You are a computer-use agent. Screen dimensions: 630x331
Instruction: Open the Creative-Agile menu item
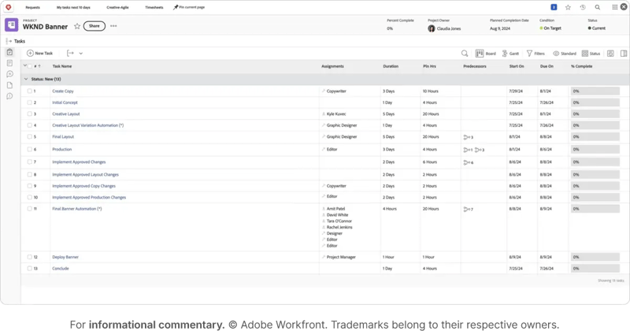pyautogui.click(x=117, y=7)
